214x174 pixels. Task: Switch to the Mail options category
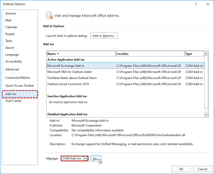[x=8, y=20]
